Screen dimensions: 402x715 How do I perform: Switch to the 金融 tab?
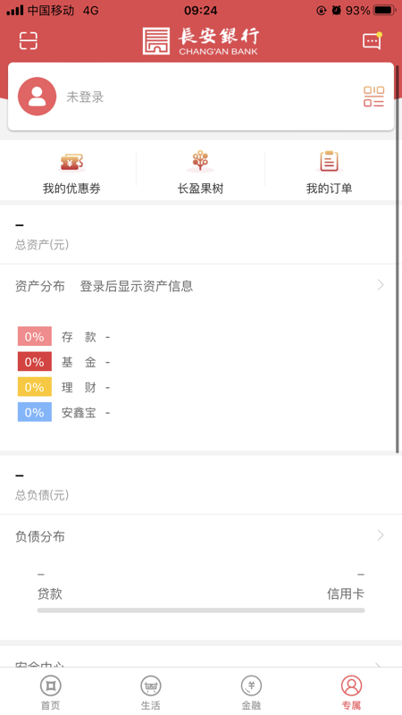click(251, 692)
